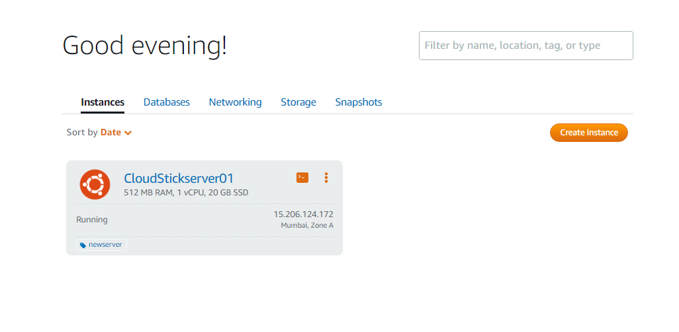View the Snapshots tab
The height and width of the screenshot is (332, 679).
pyautogui.click(x=359, y=102)
